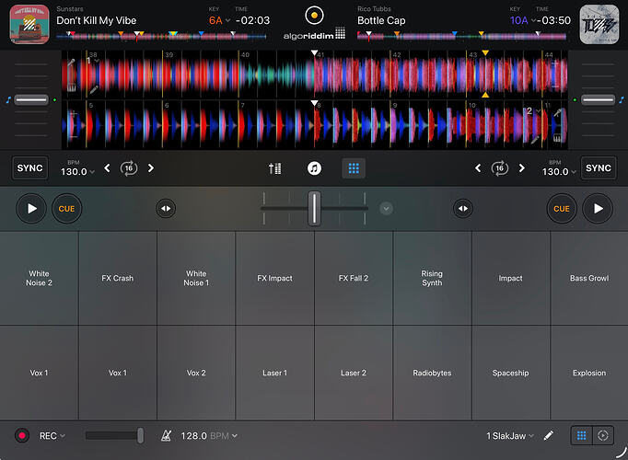
Task: Open the mixer EQ panel icon
Action: tap(274, 168)
